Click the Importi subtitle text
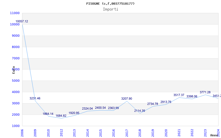The width and height of the screenshot is (221, 138). tap(110, 9)
